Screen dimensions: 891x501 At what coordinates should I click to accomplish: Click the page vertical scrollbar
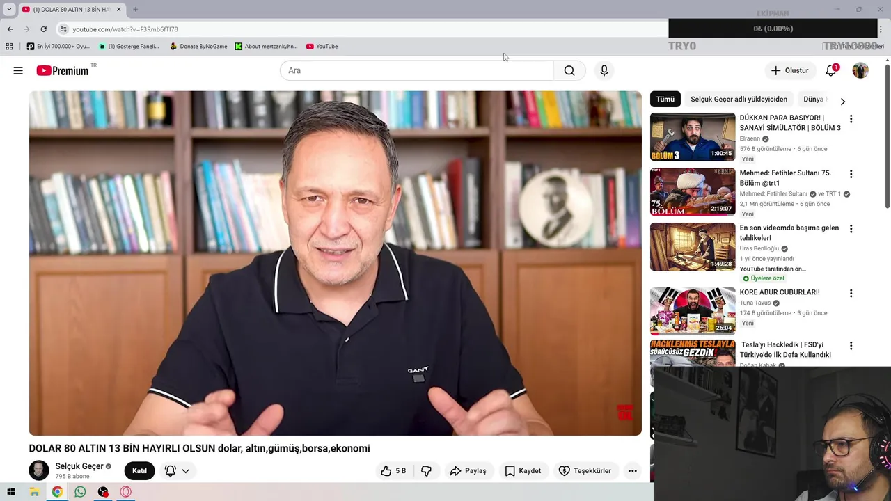pyautogui.click(x=887, y=136)
